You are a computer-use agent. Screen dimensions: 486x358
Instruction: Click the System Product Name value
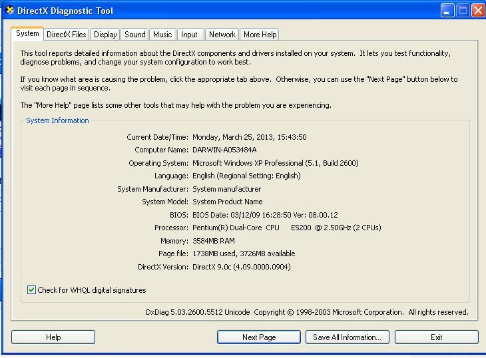[228, 202]
